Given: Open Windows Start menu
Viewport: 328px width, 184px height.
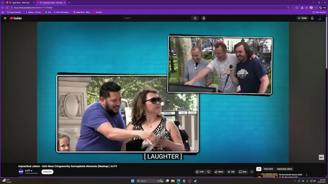Looking at the screenshot, I should tap(133, 181).
